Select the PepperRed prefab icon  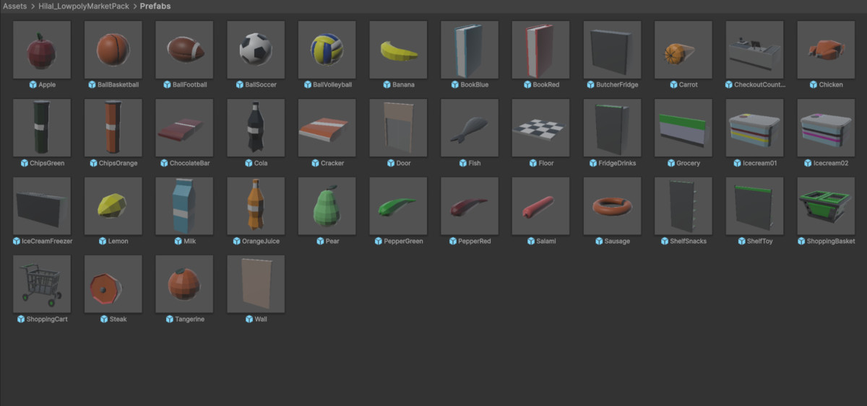pos(470,206)
